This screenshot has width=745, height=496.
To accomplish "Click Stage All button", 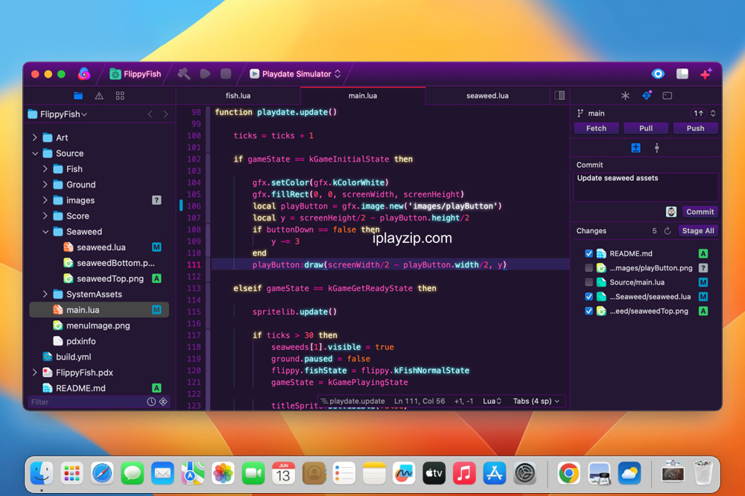I will (x=698, y=231).
